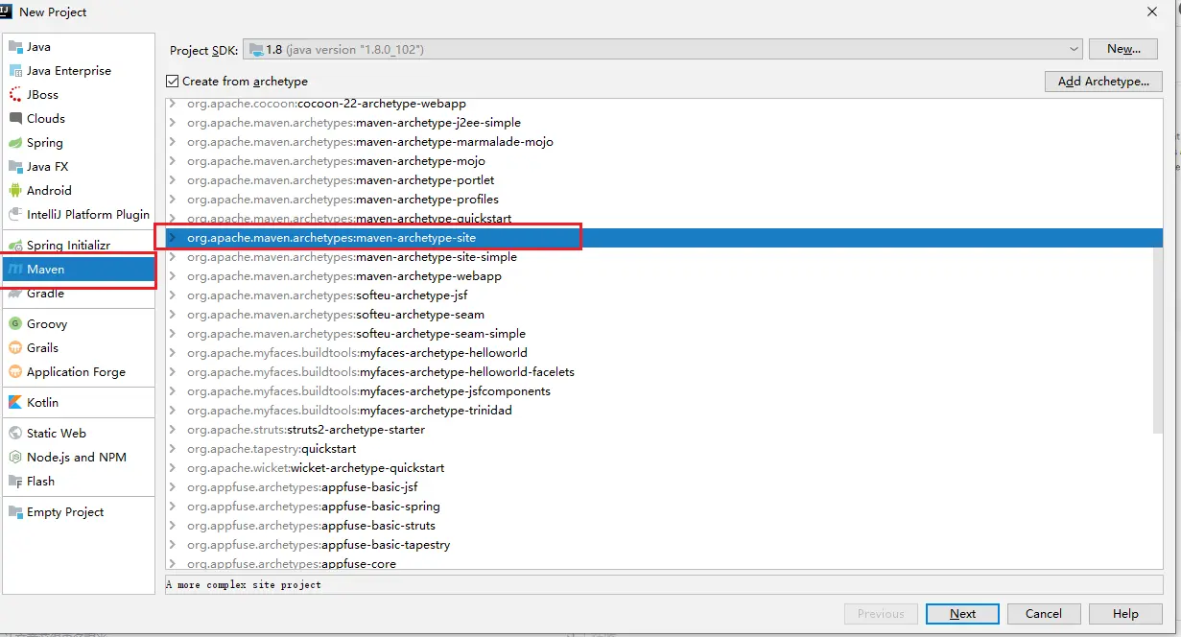The height and width of the screenshot is (637, 1181).
Task: Click the Java project type icon
Action: 15,47
